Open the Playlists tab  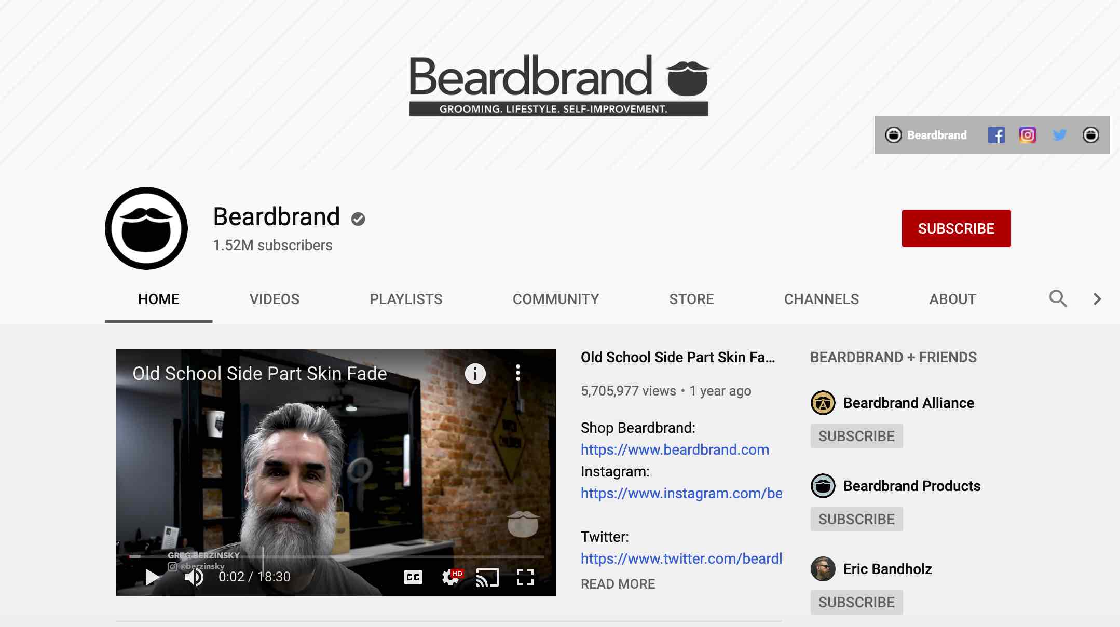(x=406, y=299)
